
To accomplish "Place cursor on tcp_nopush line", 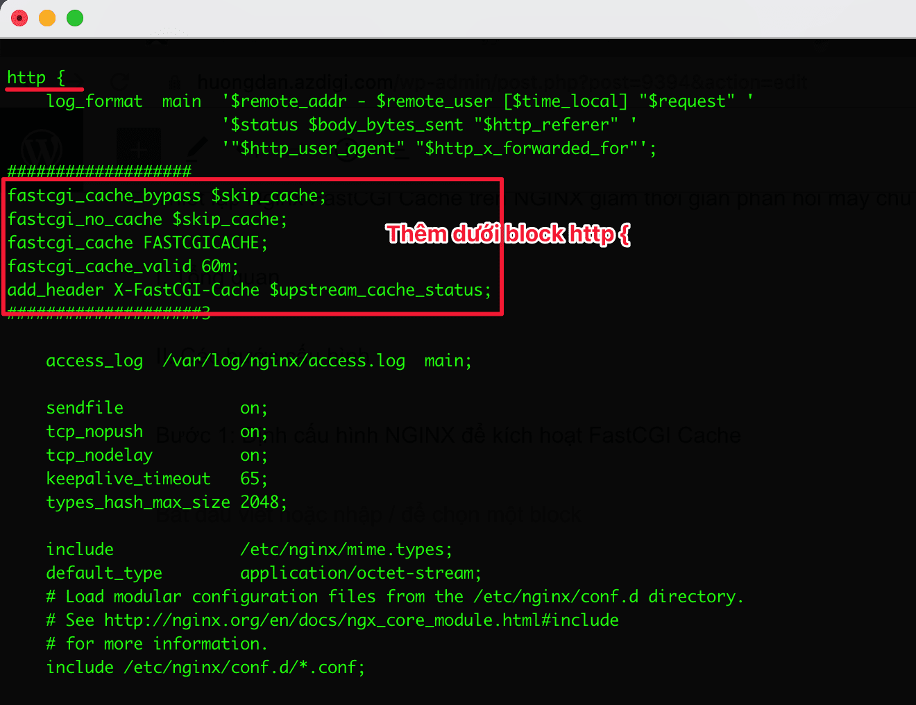I will pos(94,432).
